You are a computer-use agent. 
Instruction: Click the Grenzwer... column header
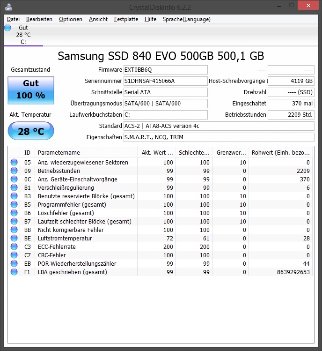tap(231, 153)
